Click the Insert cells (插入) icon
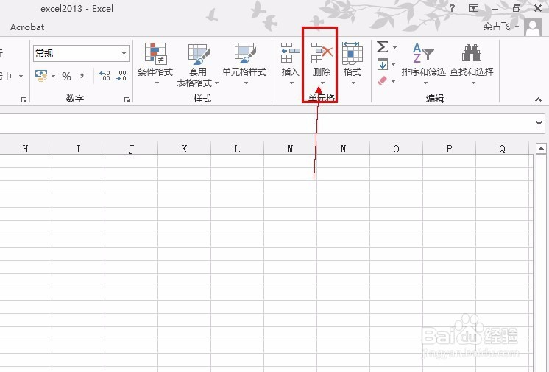 click(x=290, y=53)
